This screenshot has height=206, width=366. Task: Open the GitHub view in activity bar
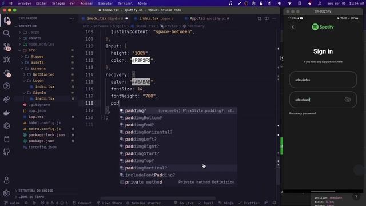point(6,152)
